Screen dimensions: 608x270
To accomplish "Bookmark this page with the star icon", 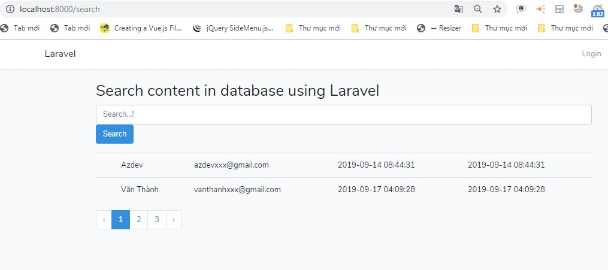I will click(x=497, y=9).
